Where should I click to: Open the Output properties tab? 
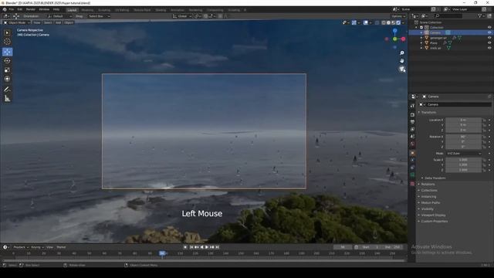pyautogui.click(x=412, y=122)
